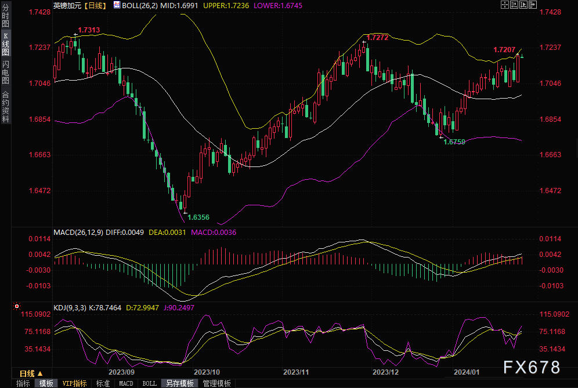Switch to the 分时图 sidebar tab
Viewport: 578px width, 388px height.
tap(5, 17)
